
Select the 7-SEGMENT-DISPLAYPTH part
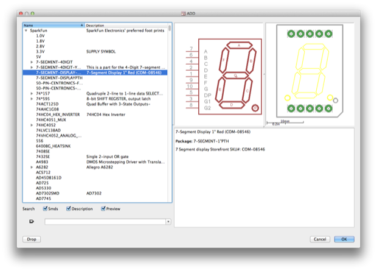[59, 78]
